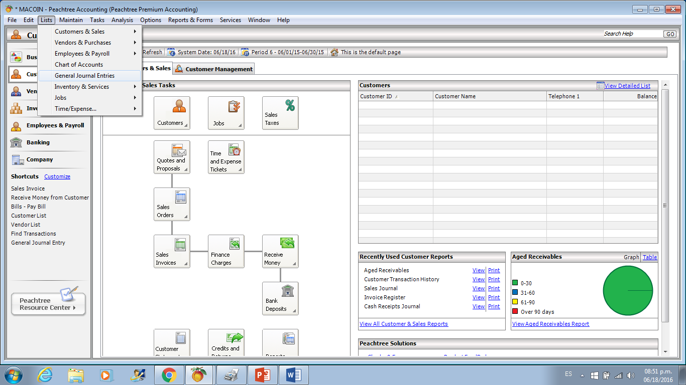This screenshot has height=385, width=686.
Task: Switch Aged Receivables to Table view
Action: [x=649, y=257]
